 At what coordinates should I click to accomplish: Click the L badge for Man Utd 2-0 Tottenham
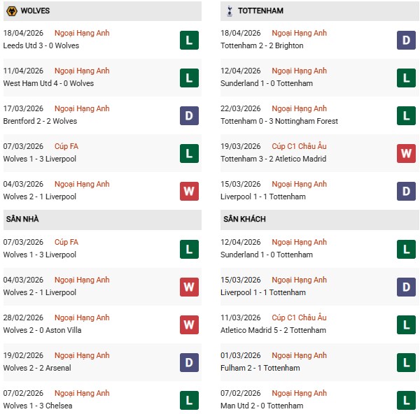(407, 400)
